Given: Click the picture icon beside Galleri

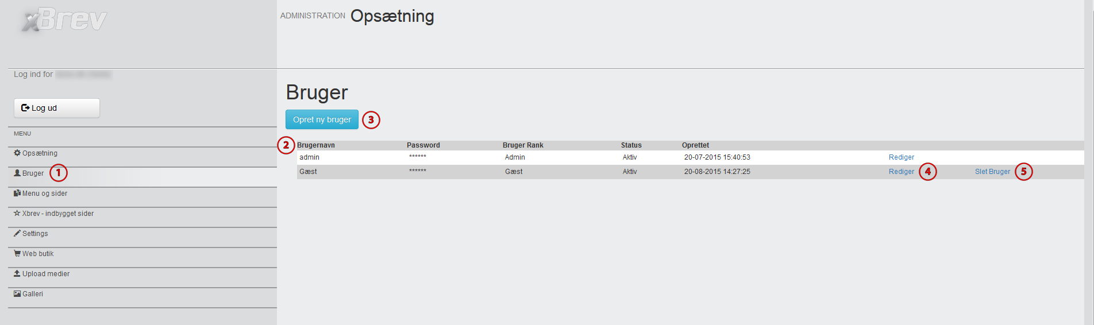Looking at the screenshot, I should pyautogui.click(x=17, y=294).
